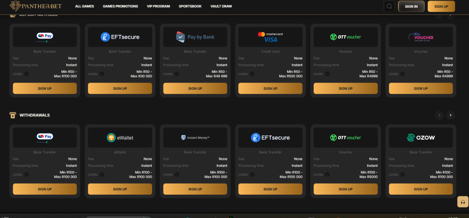Click the OTT voucher logo in withdrawals

pyautogui.click(x=345, y=137)
